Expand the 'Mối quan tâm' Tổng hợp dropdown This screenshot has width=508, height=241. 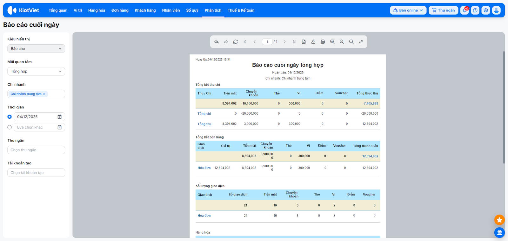(x=36, y=72)
